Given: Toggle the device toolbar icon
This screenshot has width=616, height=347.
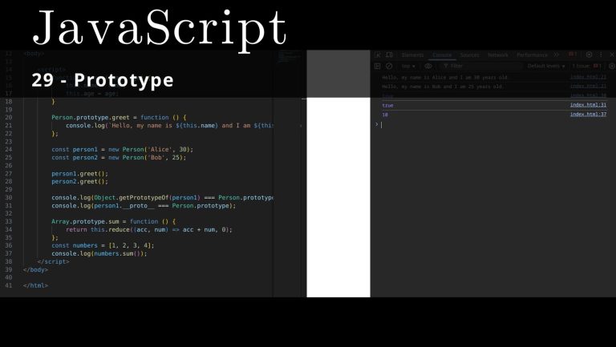Looking at the screenshot, I should [x=389, y=55].
